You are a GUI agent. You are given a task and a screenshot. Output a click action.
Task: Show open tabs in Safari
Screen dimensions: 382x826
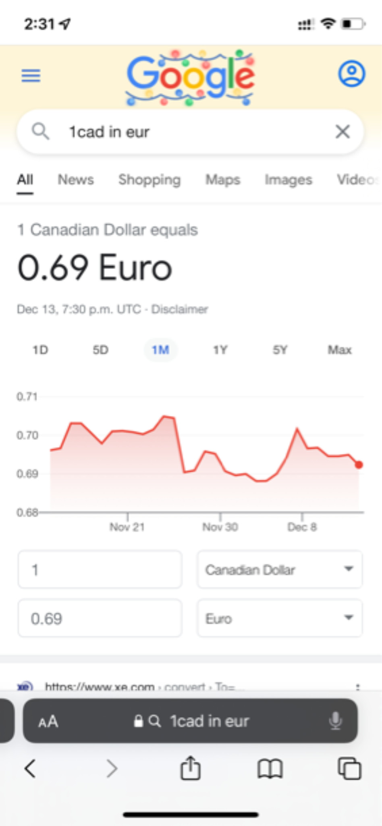point(349,768)
